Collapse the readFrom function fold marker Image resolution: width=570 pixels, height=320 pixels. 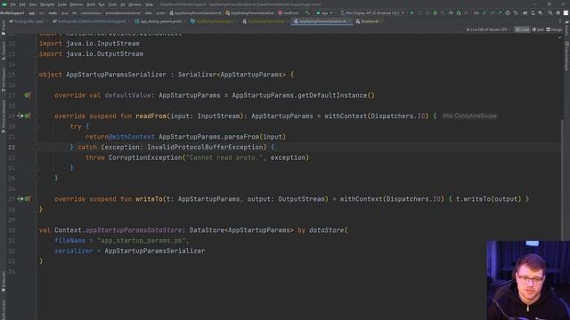pos(37,116)
